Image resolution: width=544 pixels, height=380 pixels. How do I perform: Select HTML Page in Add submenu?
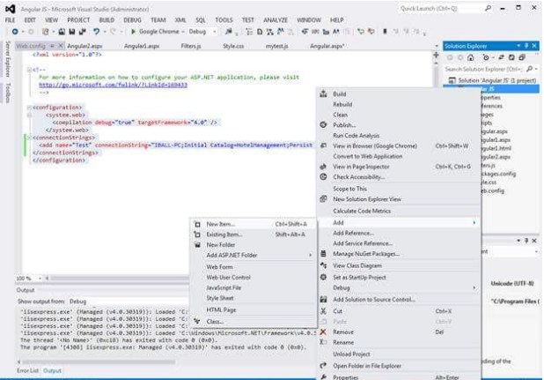pyautogui.click(x=221, y=309)
